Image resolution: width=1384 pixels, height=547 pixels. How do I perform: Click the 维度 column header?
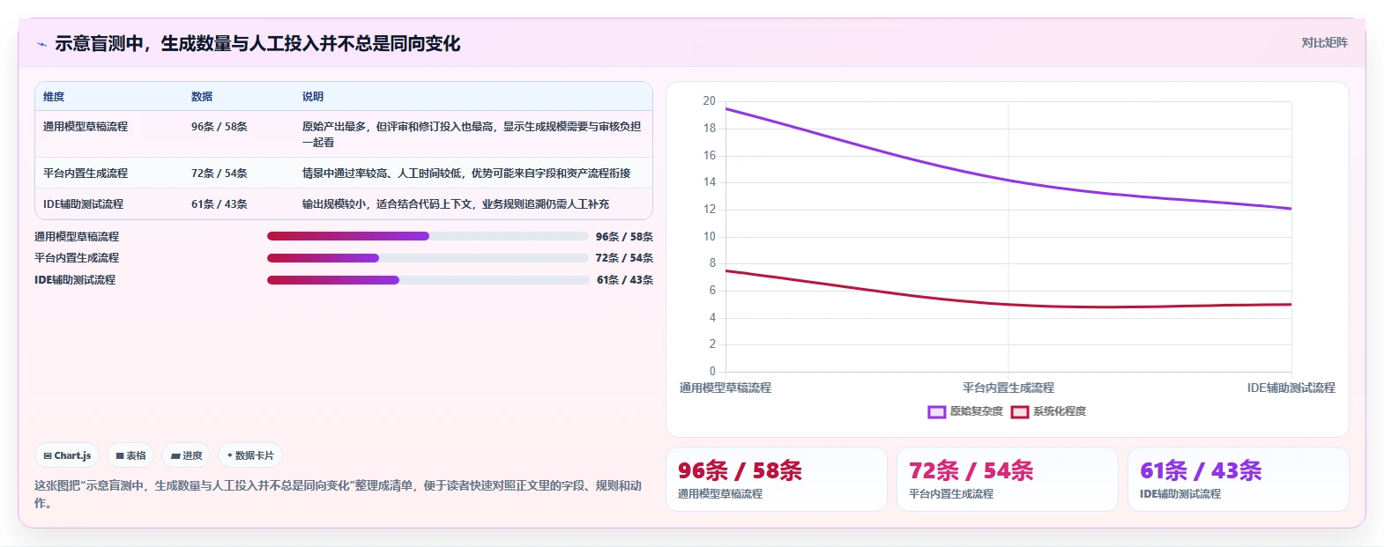tap(54, 97)
